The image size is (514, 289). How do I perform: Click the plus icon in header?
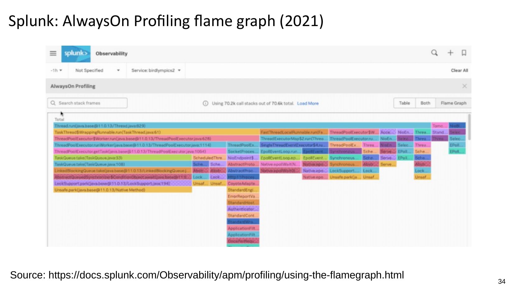[x=450, y=53]
